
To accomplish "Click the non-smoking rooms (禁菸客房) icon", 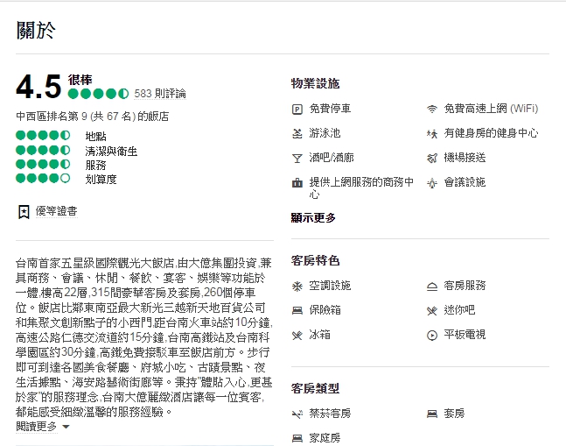I will pos(297,413).
